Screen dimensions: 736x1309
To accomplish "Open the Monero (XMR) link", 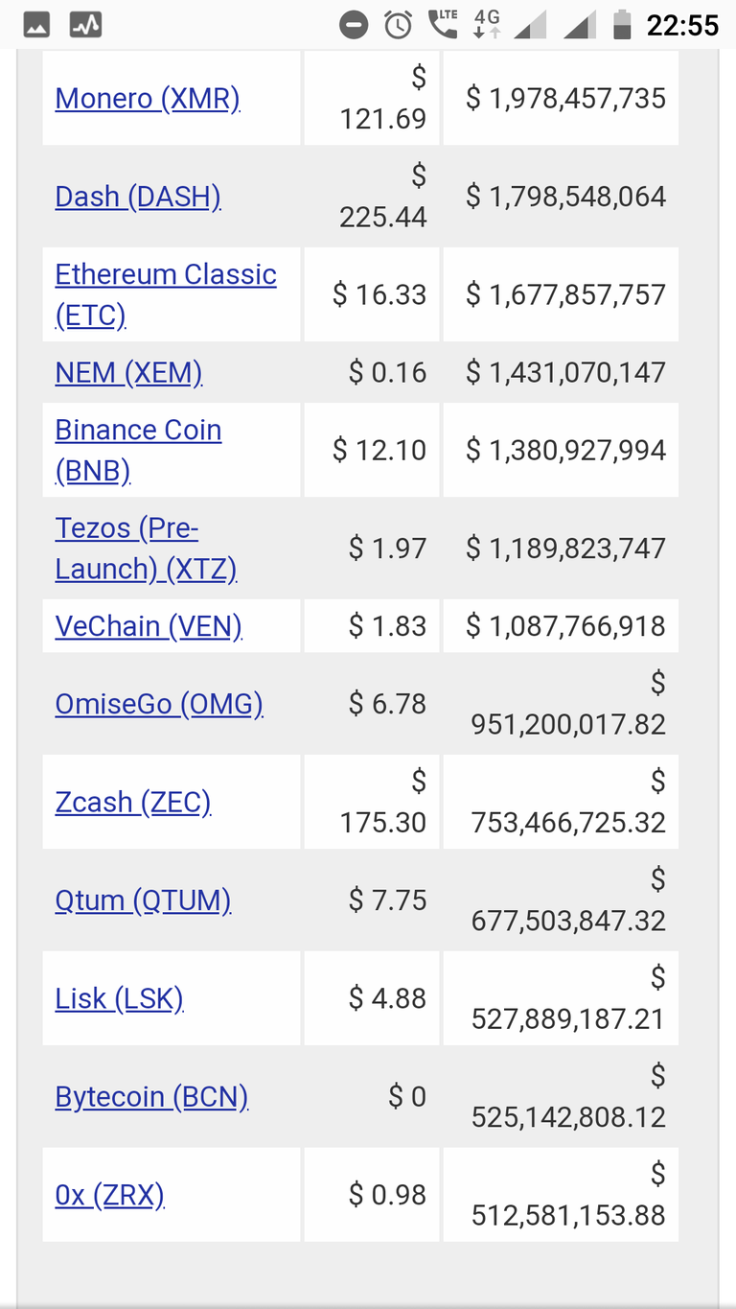I will point(148,98).
